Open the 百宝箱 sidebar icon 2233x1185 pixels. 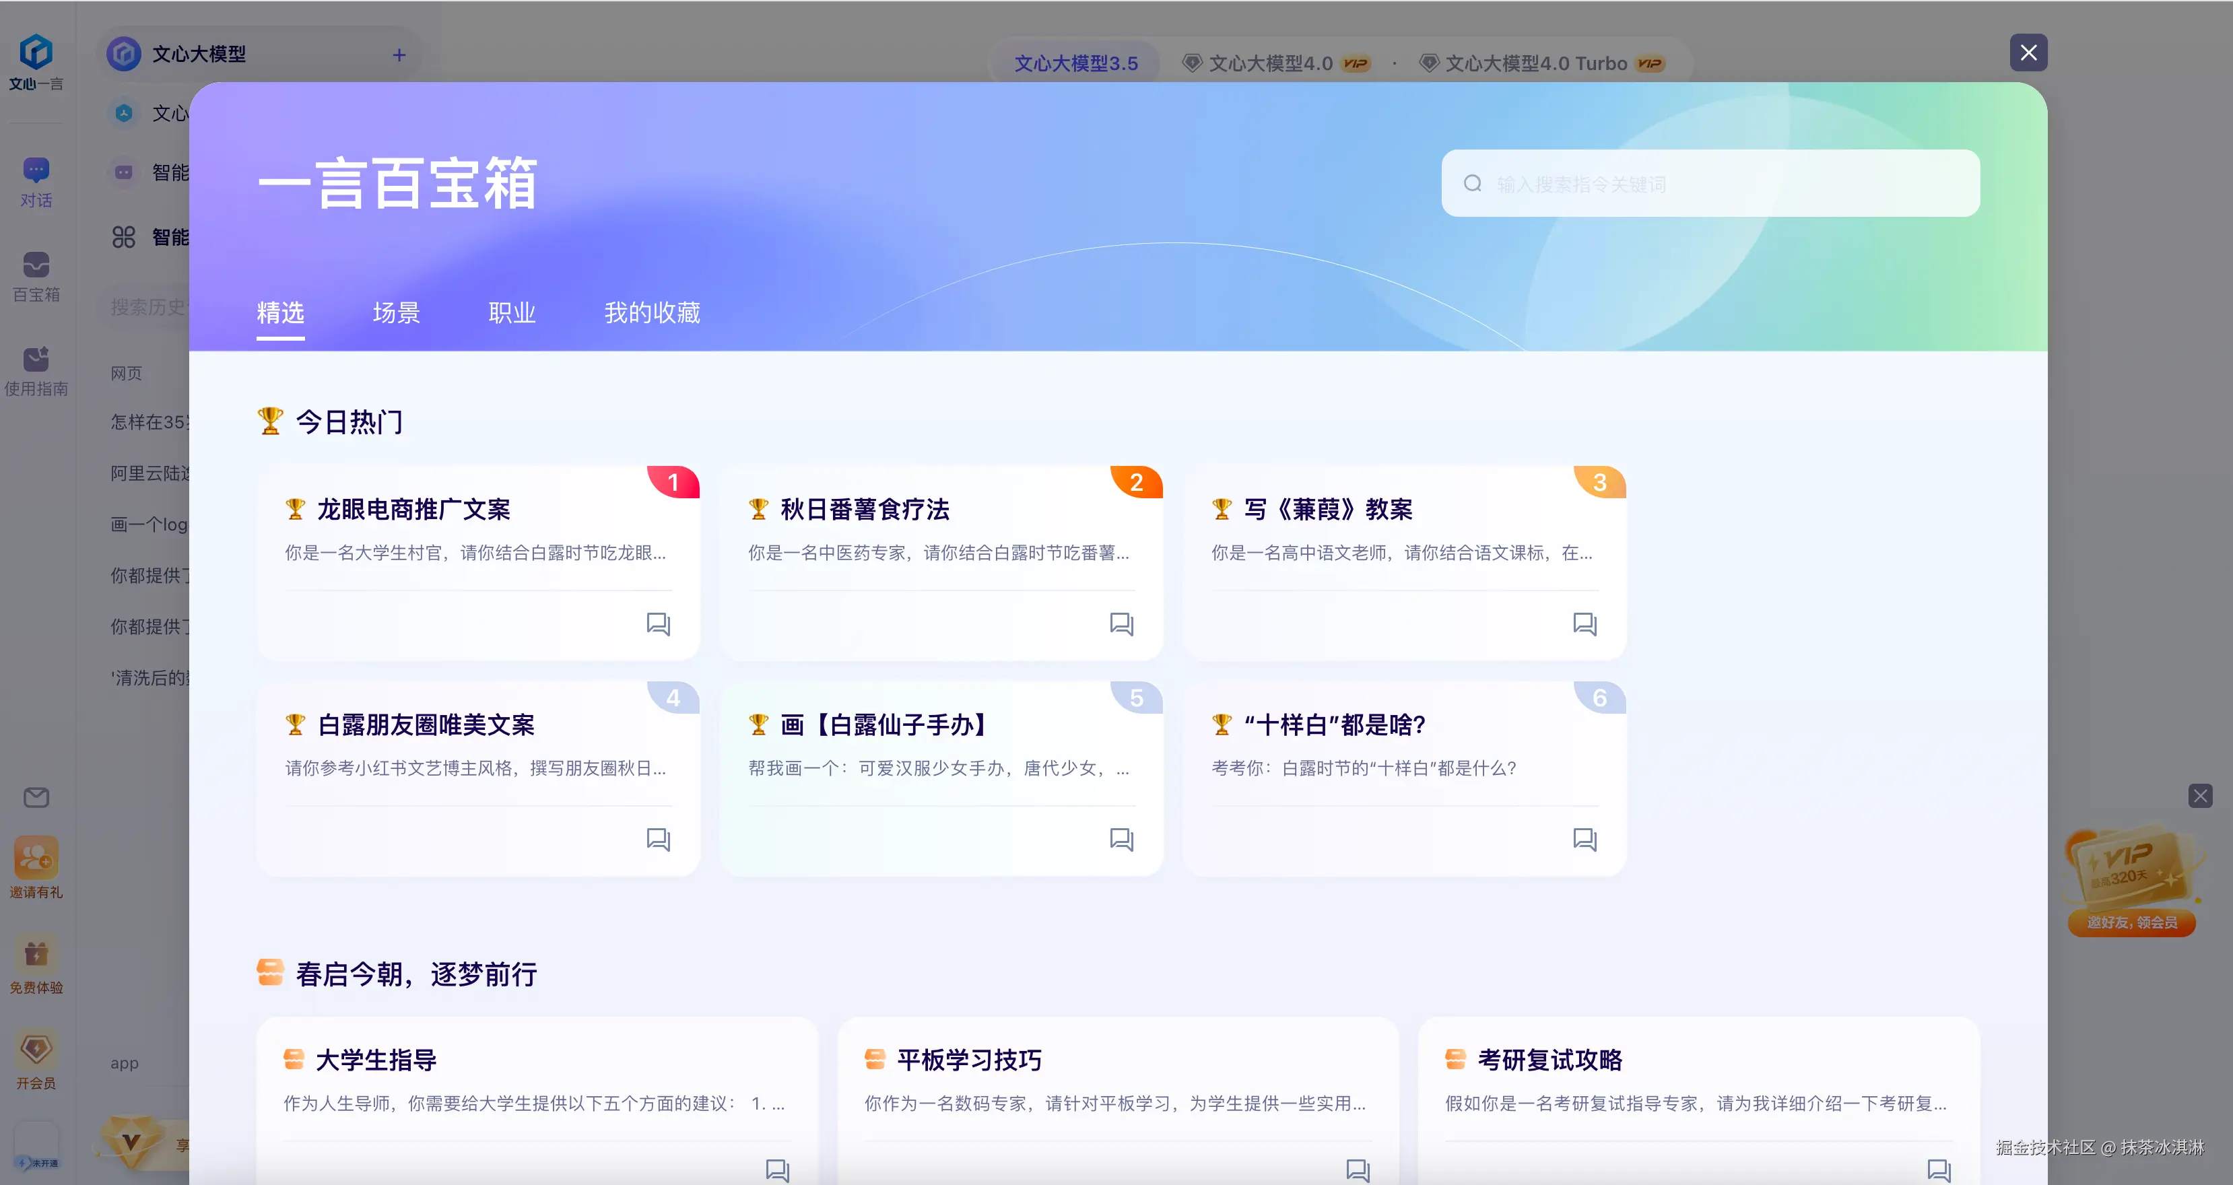[x=36, y=265]
